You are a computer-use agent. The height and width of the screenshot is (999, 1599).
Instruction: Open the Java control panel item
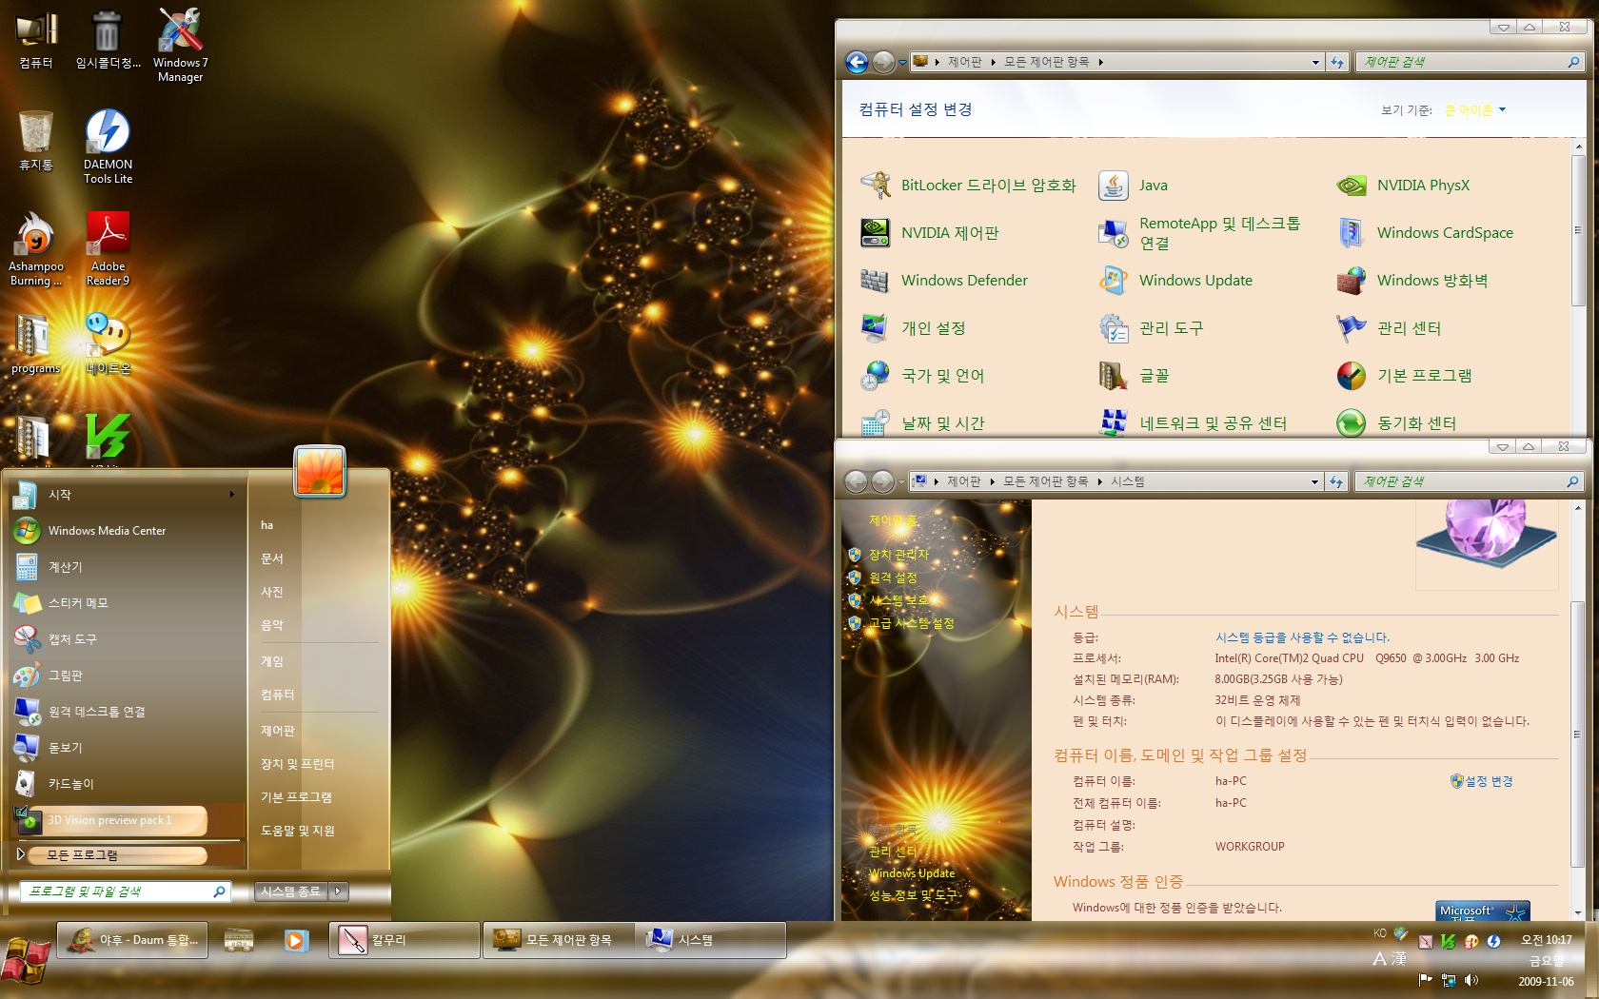(x=1133, y=186)
